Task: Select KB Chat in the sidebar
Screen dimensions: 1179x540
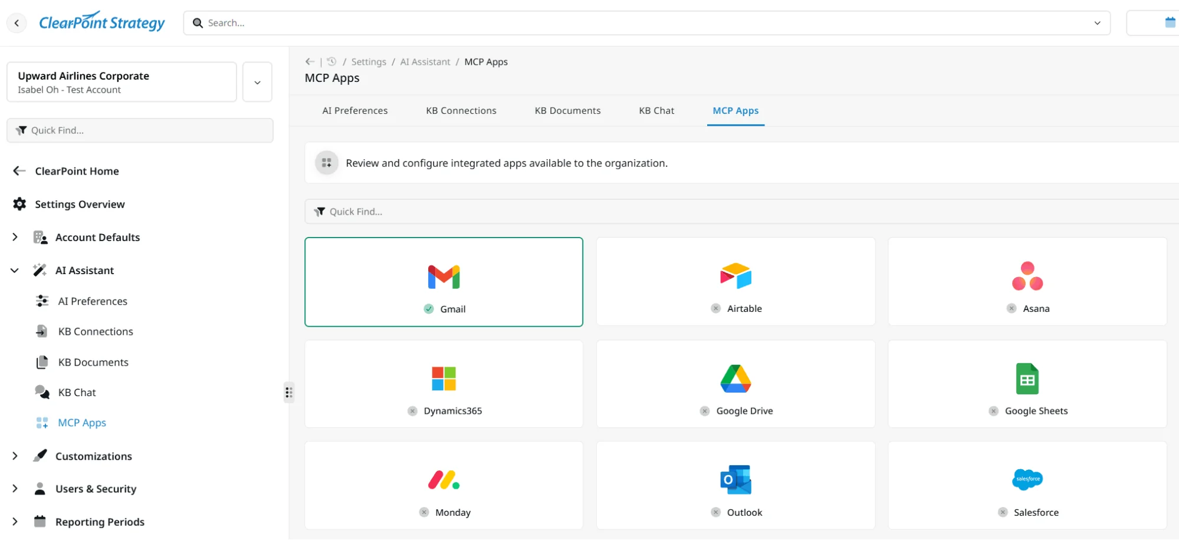Action: (76, 392)
